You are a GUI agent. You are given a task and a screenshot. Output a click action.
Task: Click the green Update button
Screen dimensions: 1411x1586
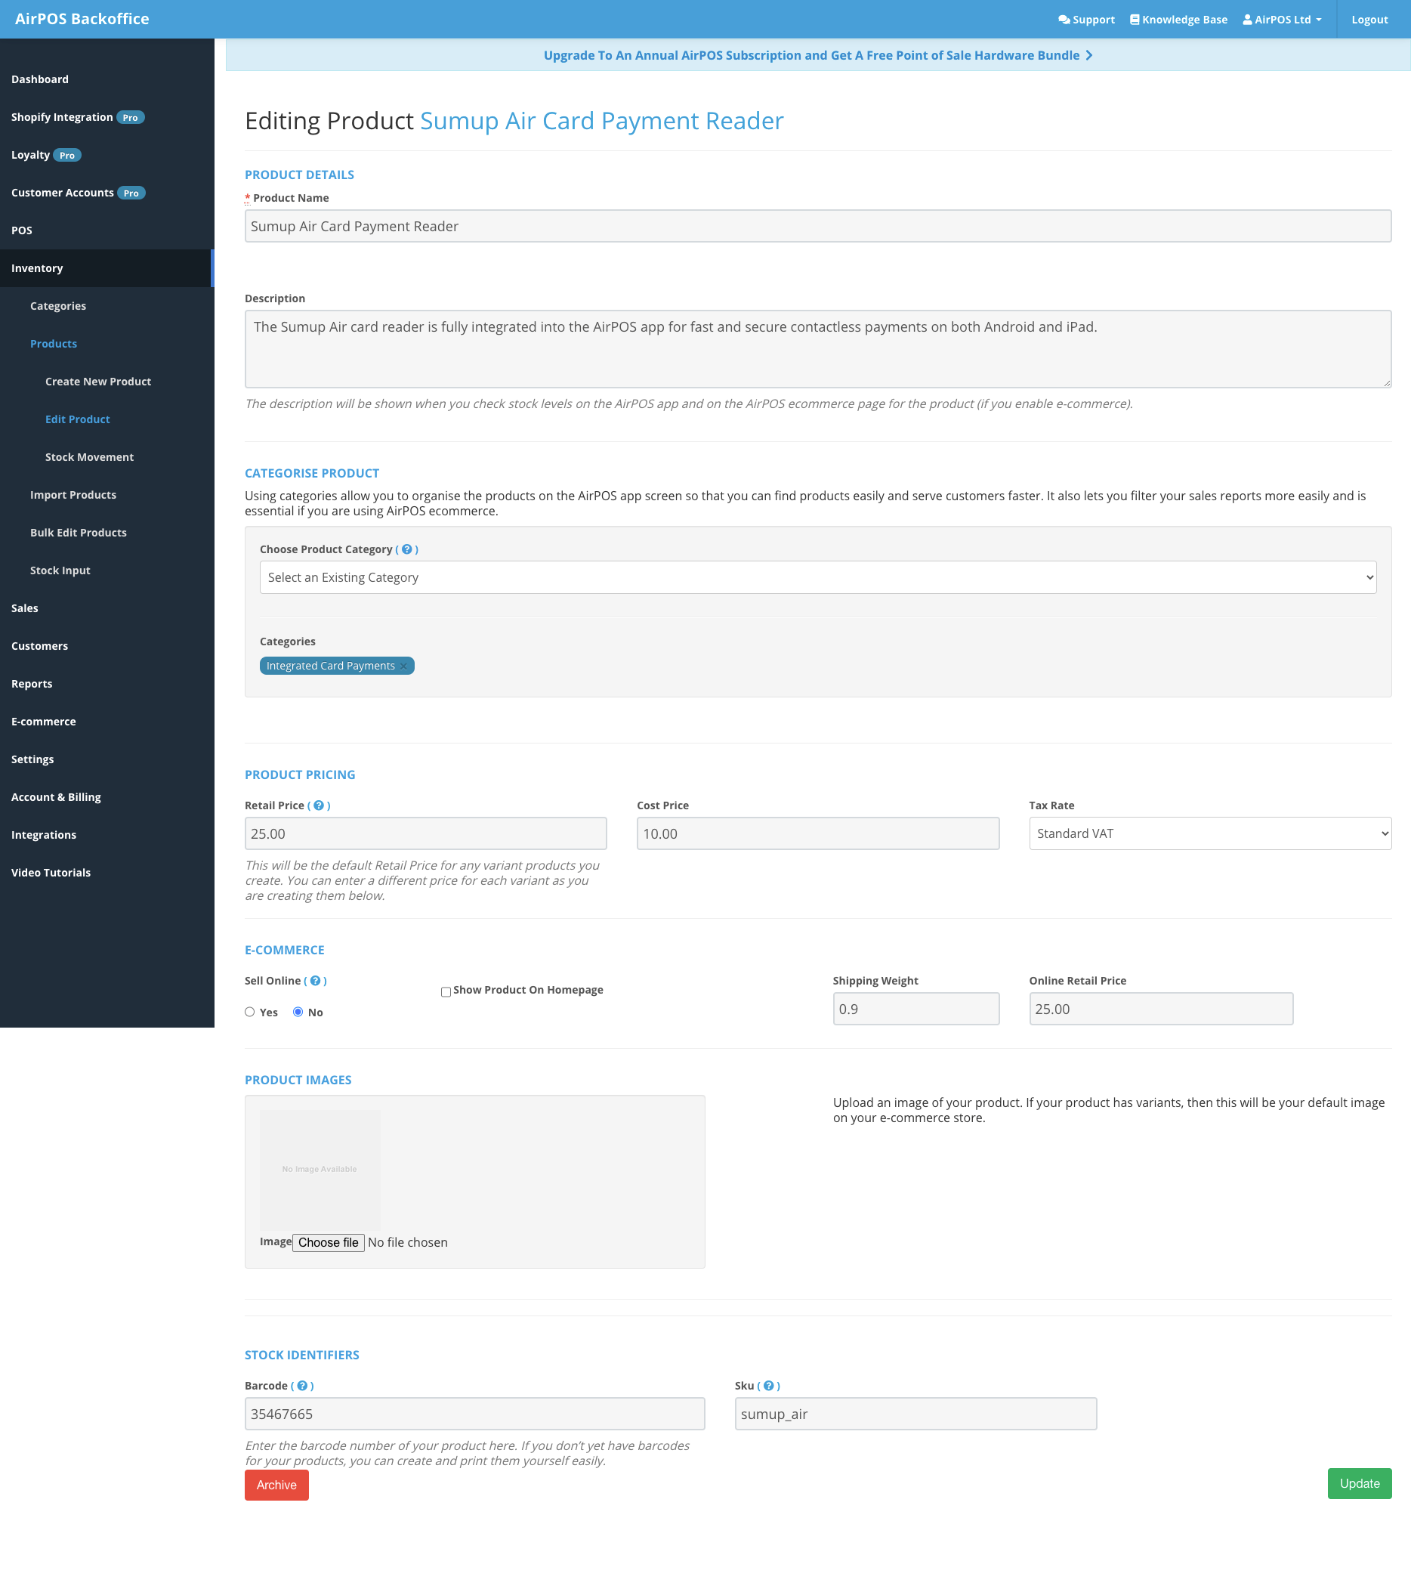[x=1359, y=1483]
